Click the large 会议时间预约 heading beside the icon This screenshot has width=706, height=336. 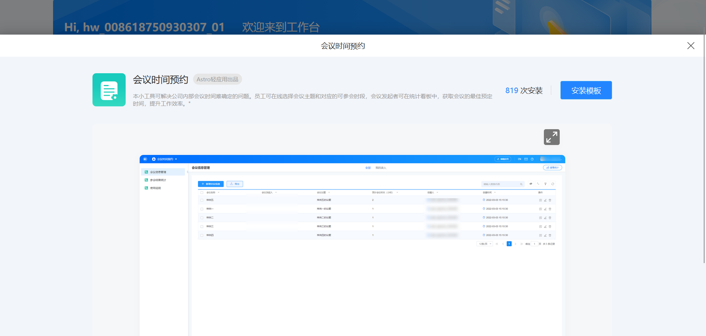click(x=161, y=79)
